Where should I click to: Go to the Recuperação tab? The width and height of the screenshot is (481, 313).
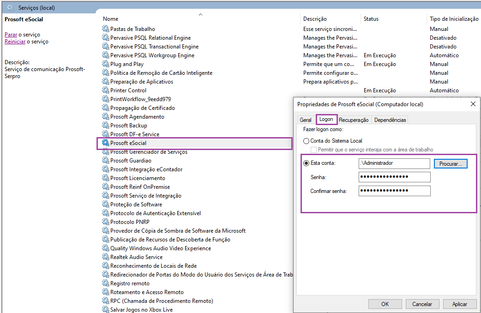(354, 120)
